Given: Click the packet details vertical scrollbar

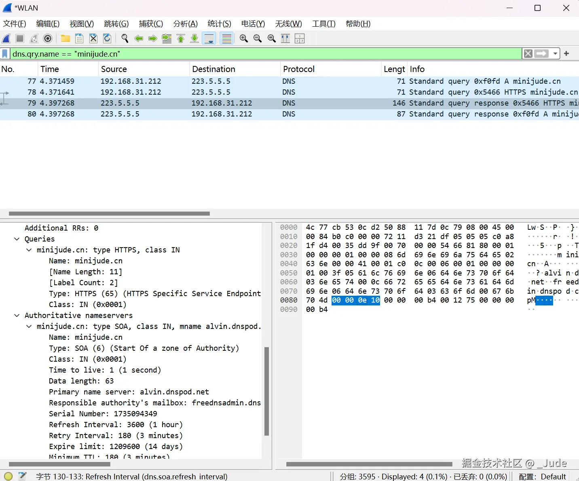Looking at the screenshot, I should [266, 391].
